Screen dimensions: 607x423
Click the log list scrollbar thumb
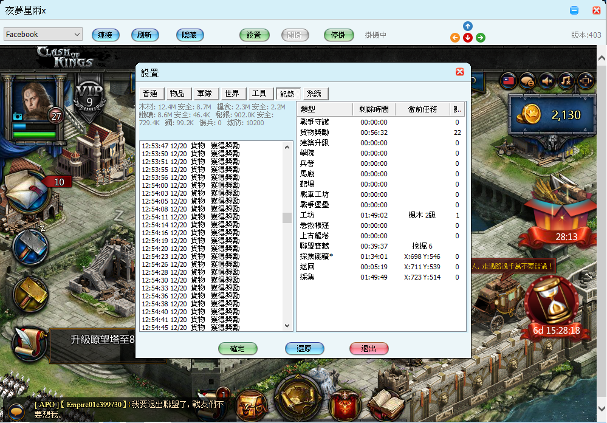(287, 218)
